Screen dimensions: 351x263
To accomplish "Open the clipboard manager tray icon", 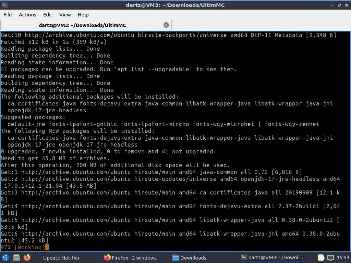I will coord(321,258).
